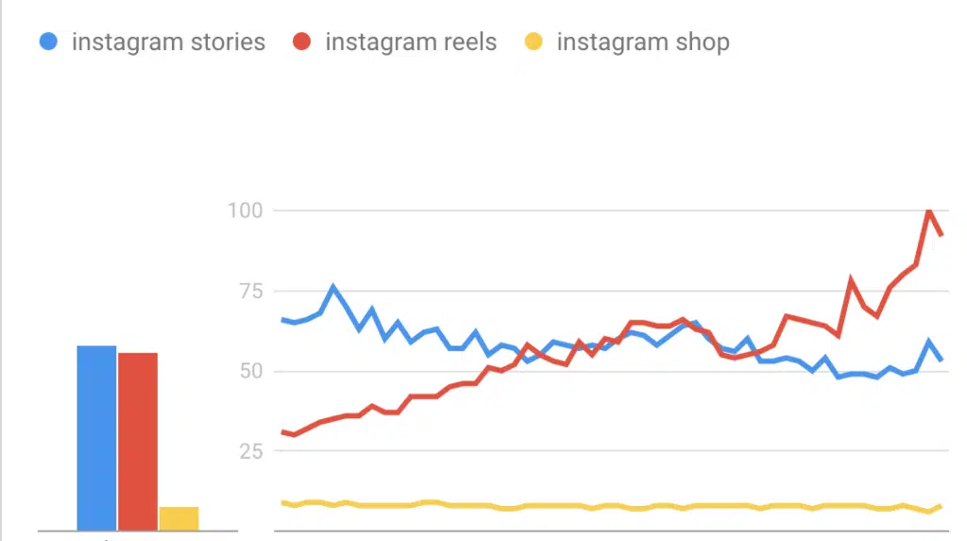Click the blue line's early peak near 75
The width and height of the screenshot is (967, 541).
(x=333, y=287)
